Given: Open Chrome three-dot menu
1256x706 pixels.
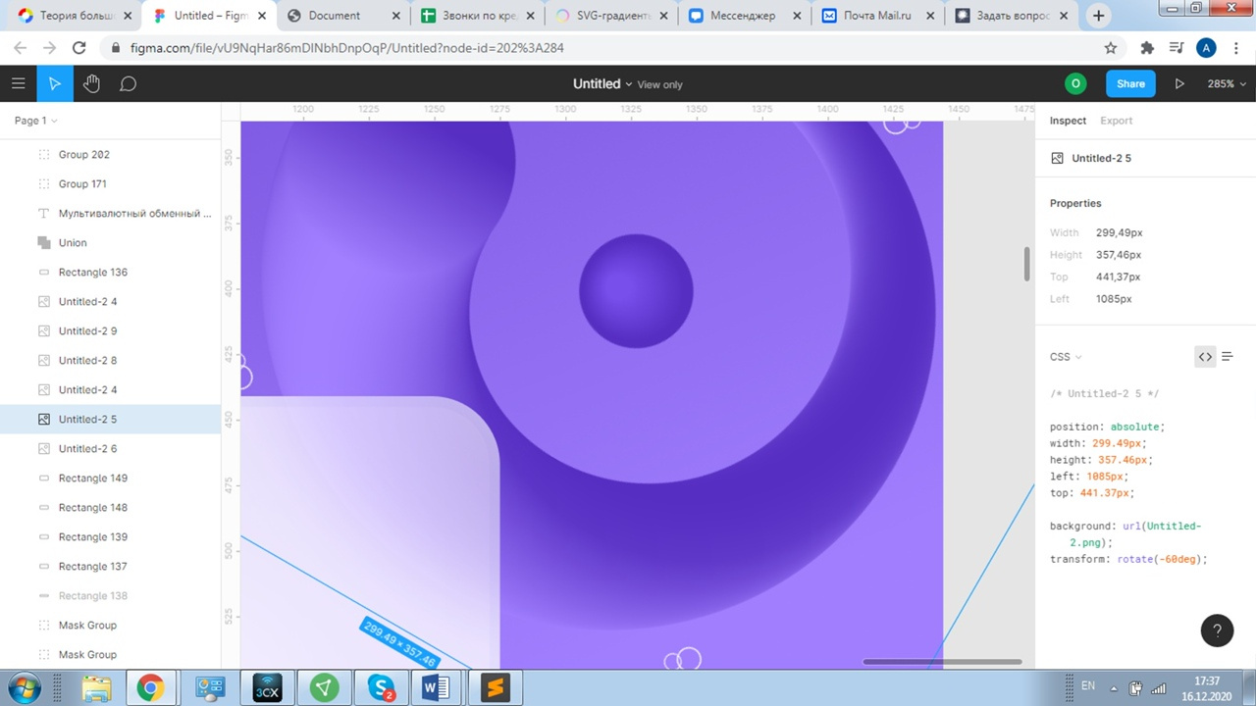Looking at the screenshot, I should 1238,48.
